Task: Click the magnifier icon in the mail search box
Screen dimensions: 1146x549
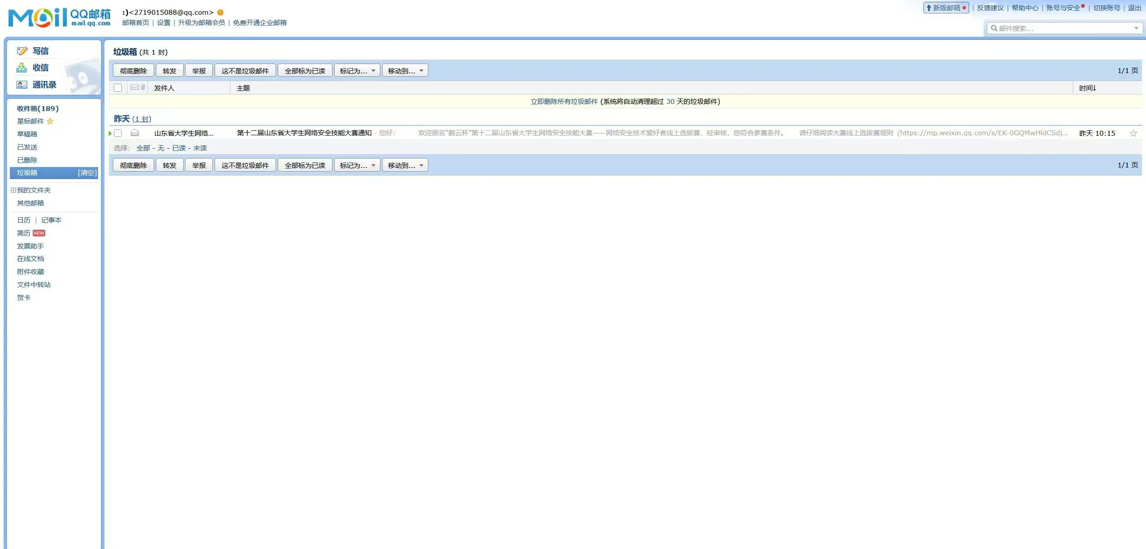Action: (x=994, y=28)
